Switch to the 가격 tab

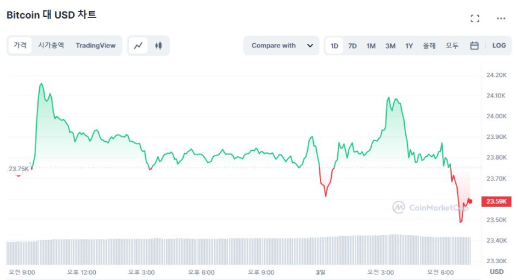click(20, 46)
